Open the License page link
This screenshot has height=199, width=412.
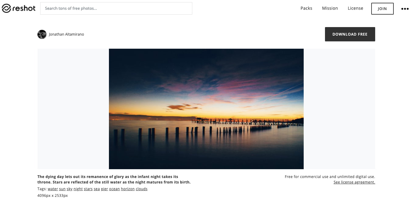click(355, 9)
